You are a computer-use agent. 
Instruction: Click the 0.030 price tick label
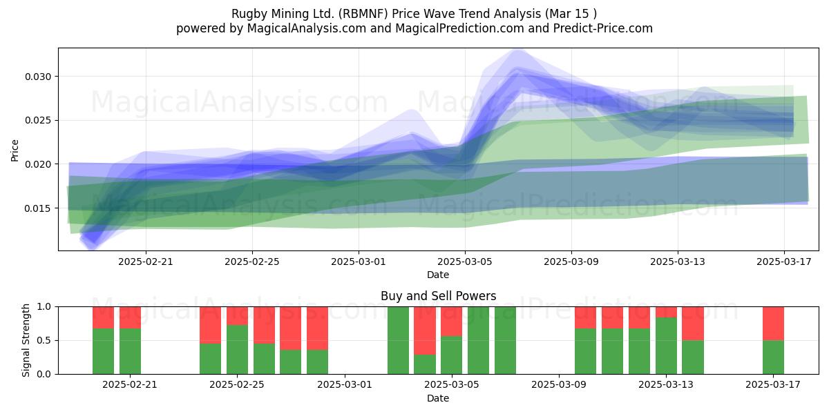[38, 76]
